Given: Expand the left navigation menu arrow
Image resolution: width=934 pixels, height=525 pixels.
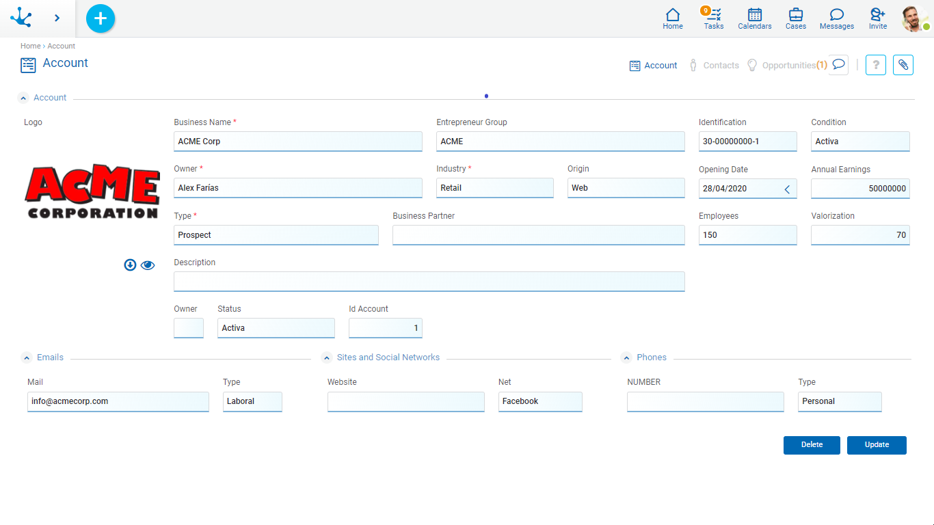Looking at the screenshot, I should [57, 18].
